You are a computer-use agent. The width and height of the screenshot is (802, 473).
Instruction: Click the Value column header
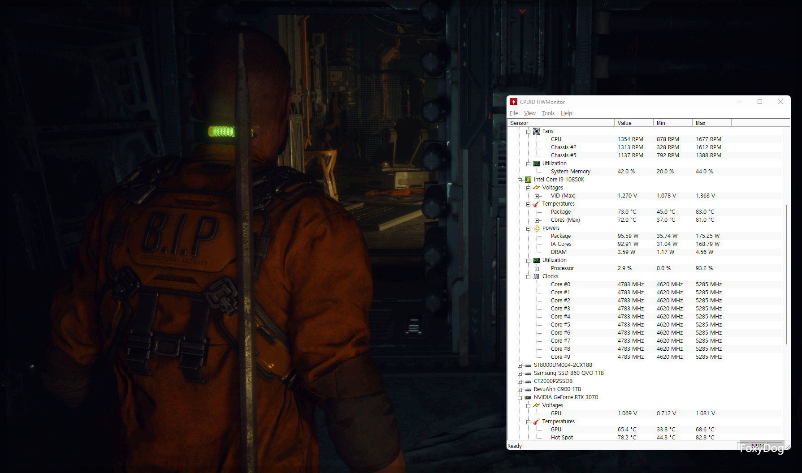click(x=634, y=123)
